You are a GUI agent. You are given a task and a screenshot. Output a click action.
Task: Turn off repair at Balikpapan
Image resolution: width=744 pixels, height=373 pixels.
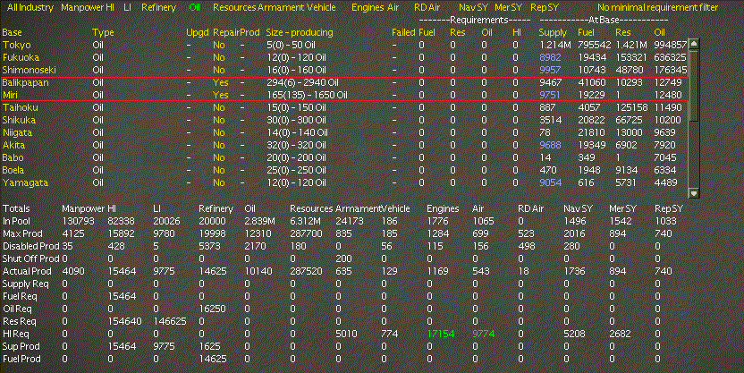tap(221, 82)
